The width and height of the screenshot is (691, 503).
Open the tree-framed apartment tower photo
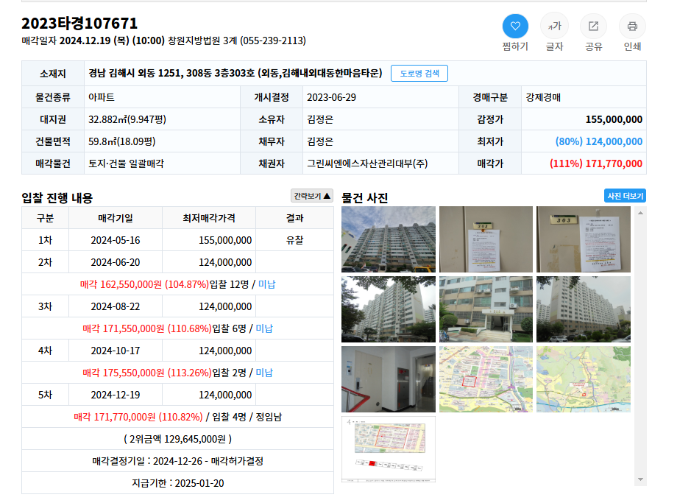tap(389, 309)
